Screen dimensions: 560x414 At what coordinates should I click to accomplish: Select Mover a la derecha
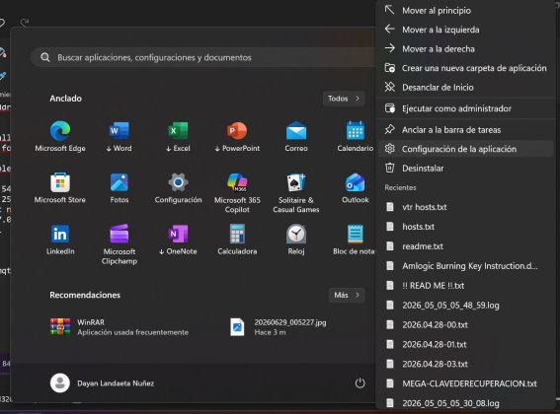click(x=465, y=48)
